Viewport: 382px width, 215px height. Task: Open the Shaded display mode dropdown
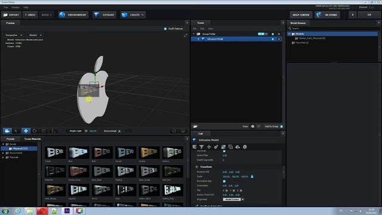35,35
